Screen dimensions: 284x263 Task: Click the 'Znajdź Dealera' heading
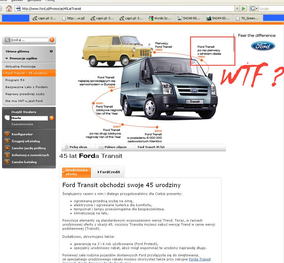pos(23,112)
